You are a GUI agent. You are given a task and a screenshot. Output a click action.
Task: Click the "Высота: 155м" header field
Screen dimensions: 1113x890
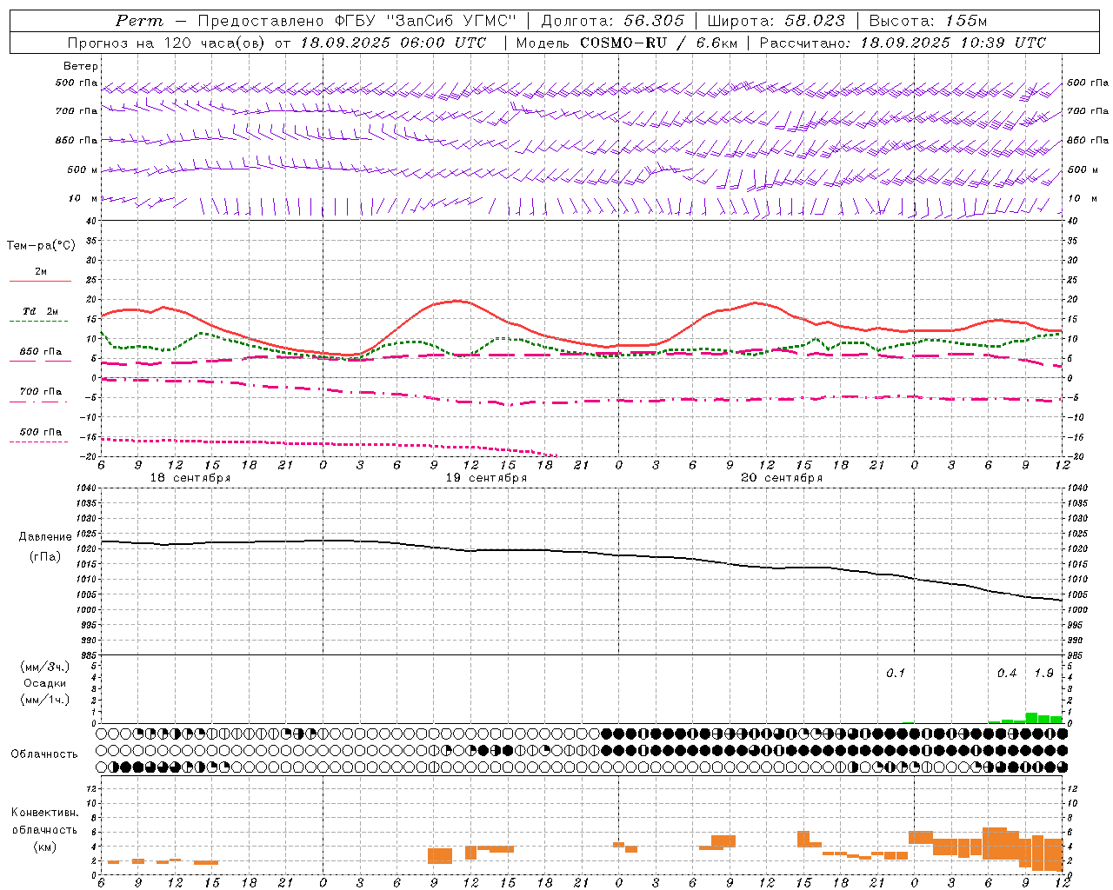tap(928, 21)
